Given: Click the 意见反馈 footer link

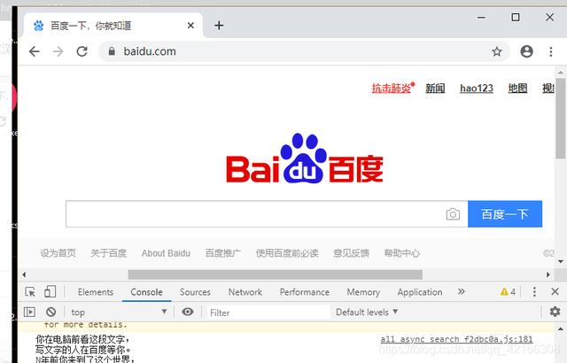Looking at the screenshot, I should (351, 253).
